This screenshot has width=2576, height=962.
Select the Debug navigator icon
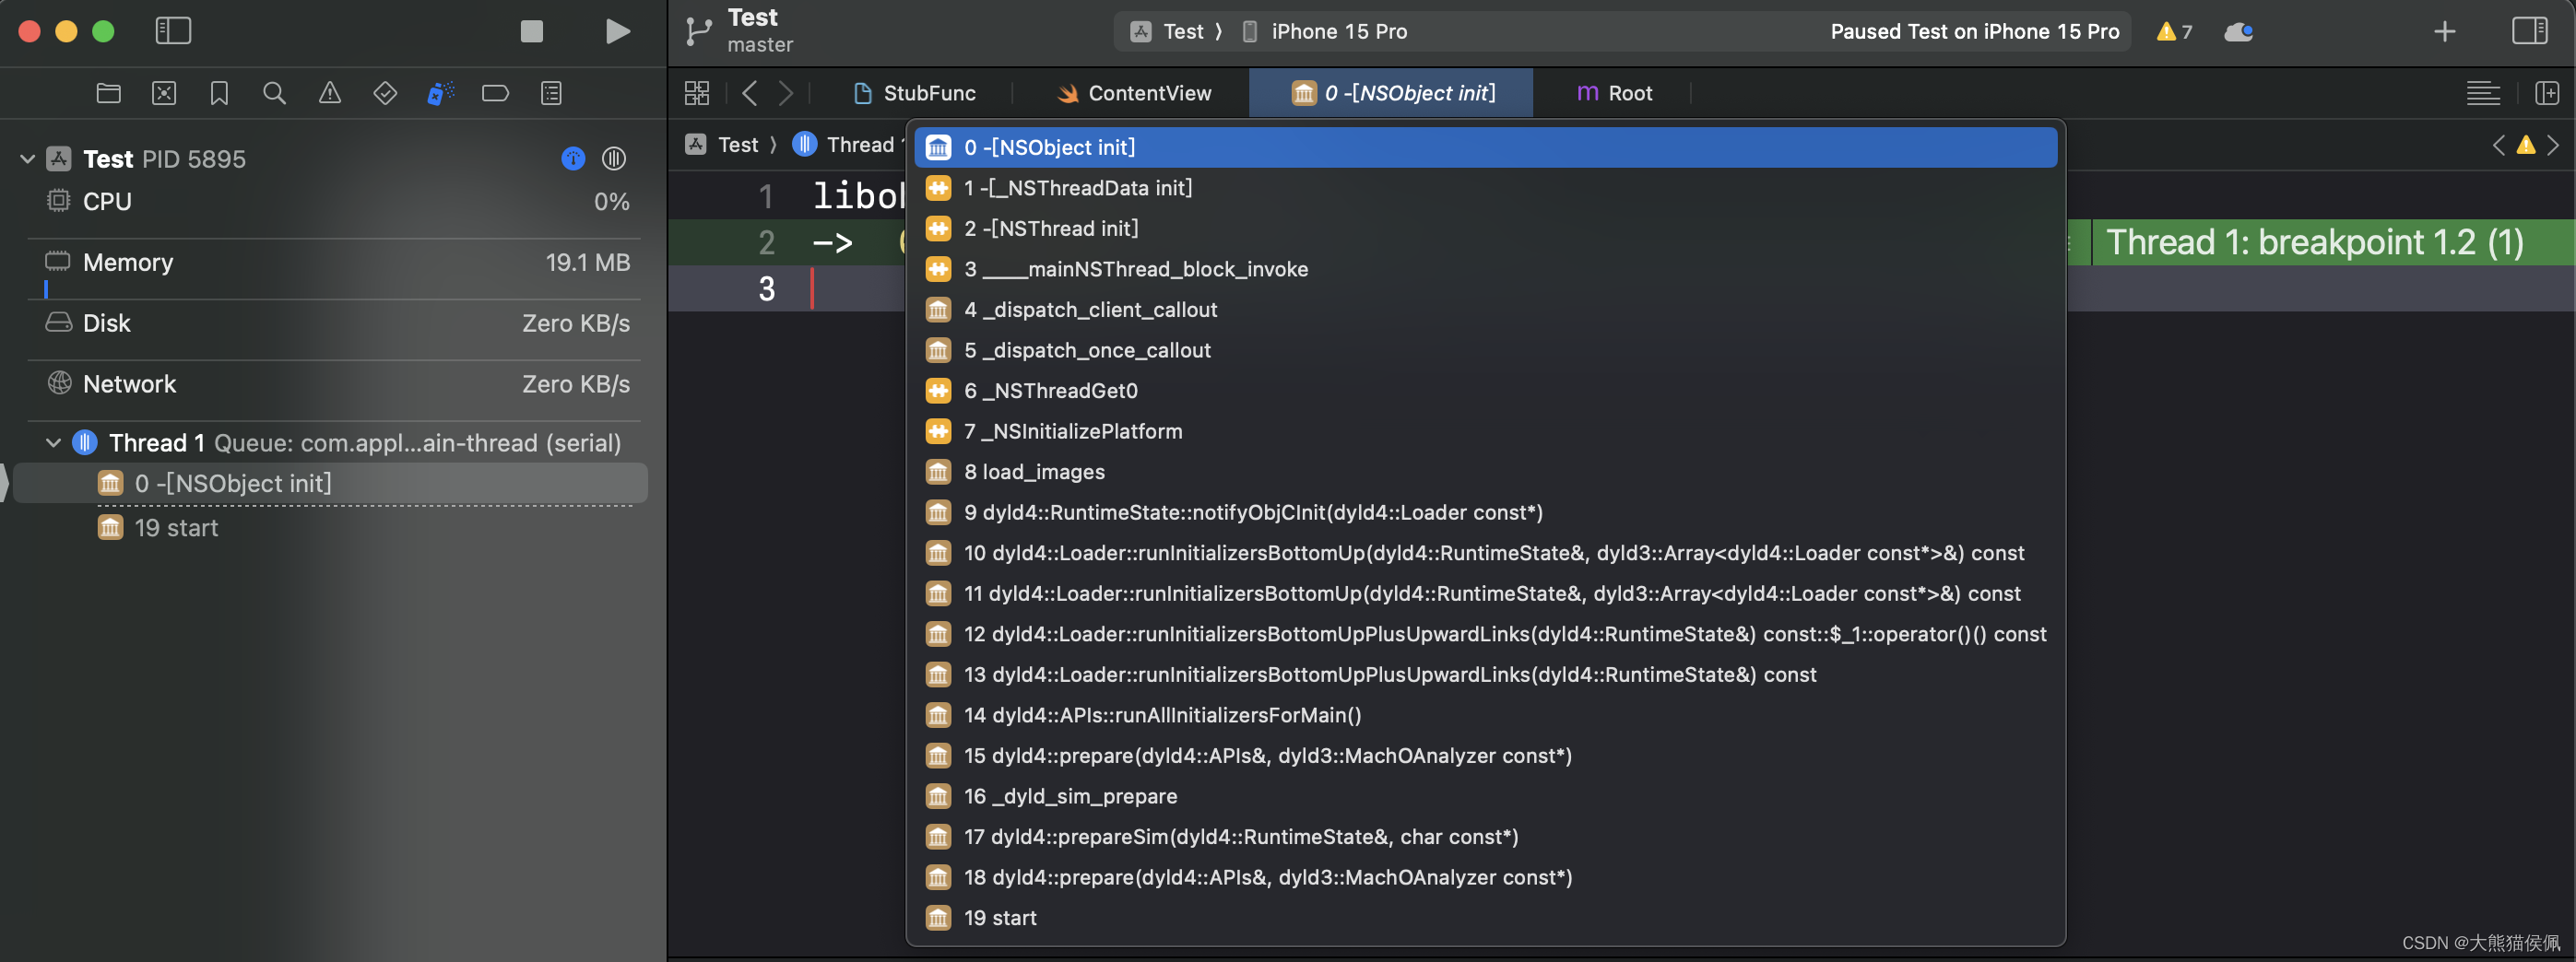coord(440,93)
